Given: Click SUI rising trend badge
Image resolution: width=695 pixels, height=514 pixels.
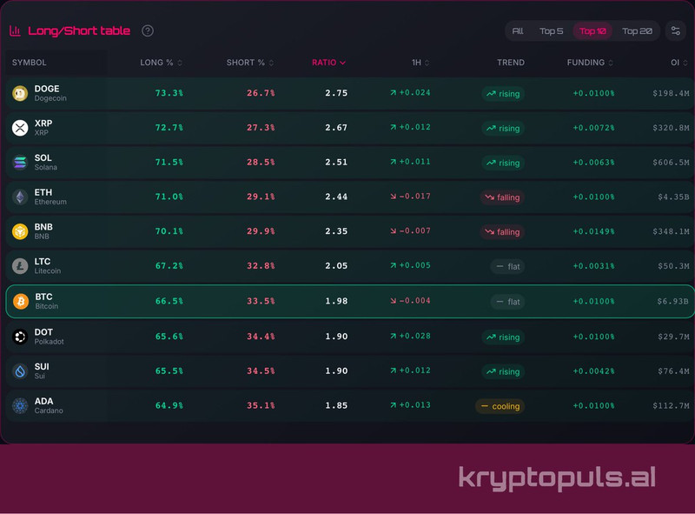Looking at the screenshot, I should coord(503,372).
